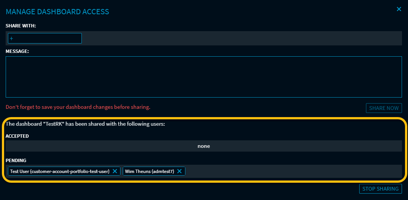Click the 'SHARE WITH:' label

coord(21,26)
